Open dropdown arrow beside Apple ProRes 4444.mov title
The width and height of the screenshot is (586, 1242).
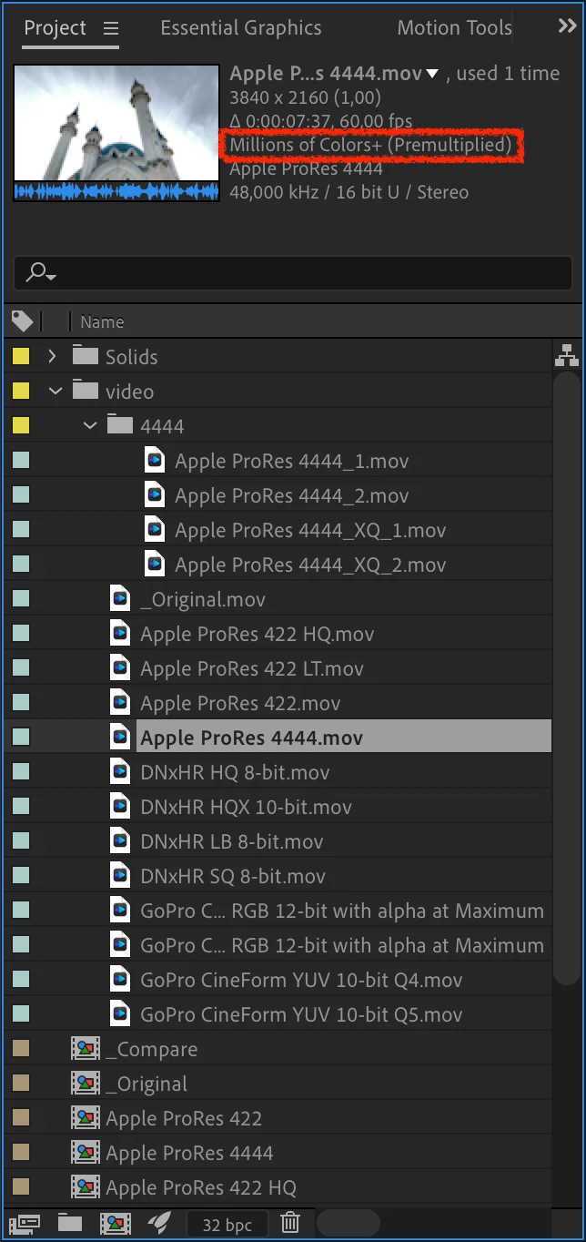432,74
